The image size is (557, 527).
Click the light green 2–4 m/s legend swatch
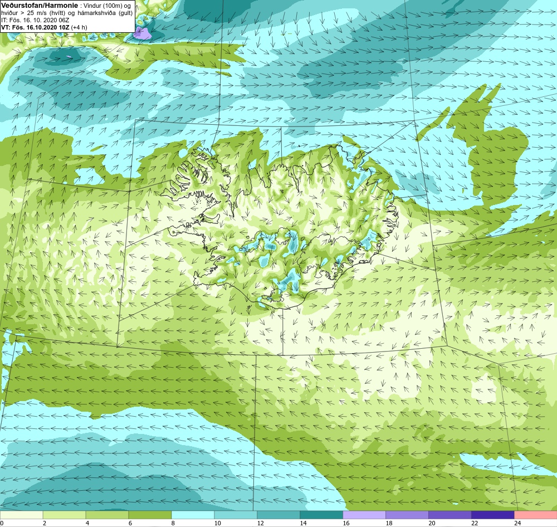coord(64,515)
